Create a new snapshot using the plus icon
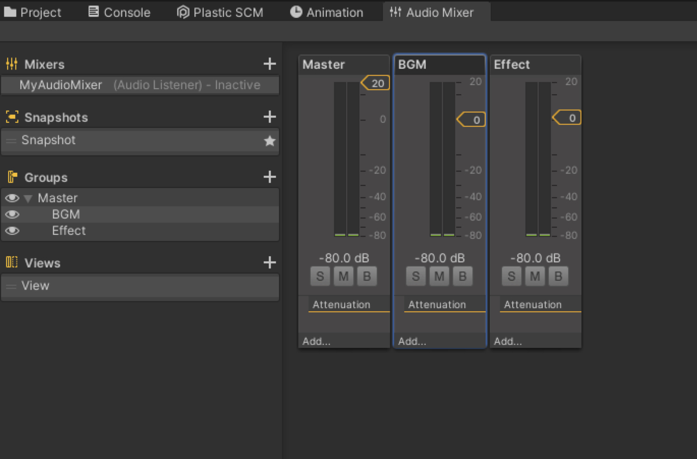 (269, 116)
